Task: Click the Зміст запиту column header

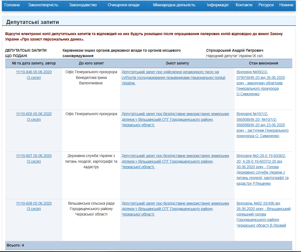Action: pyautogui.click(x=177, y=63)
